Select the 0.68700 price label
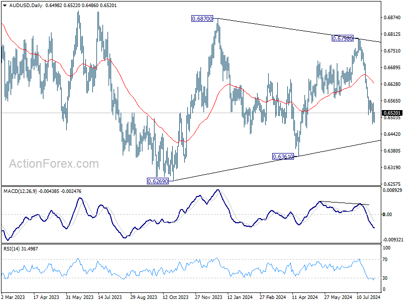This screenshot has height=303, width=404. coord(203,19)
